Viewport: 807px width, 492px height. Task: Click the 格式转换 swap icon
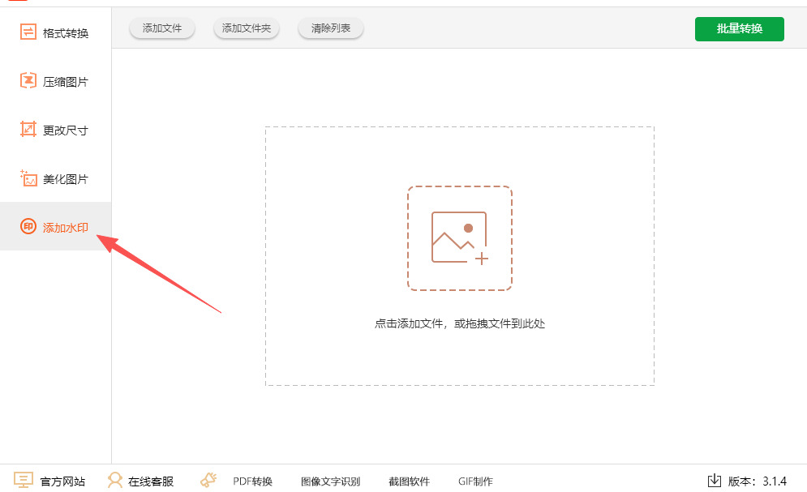(x=28, y=32)
